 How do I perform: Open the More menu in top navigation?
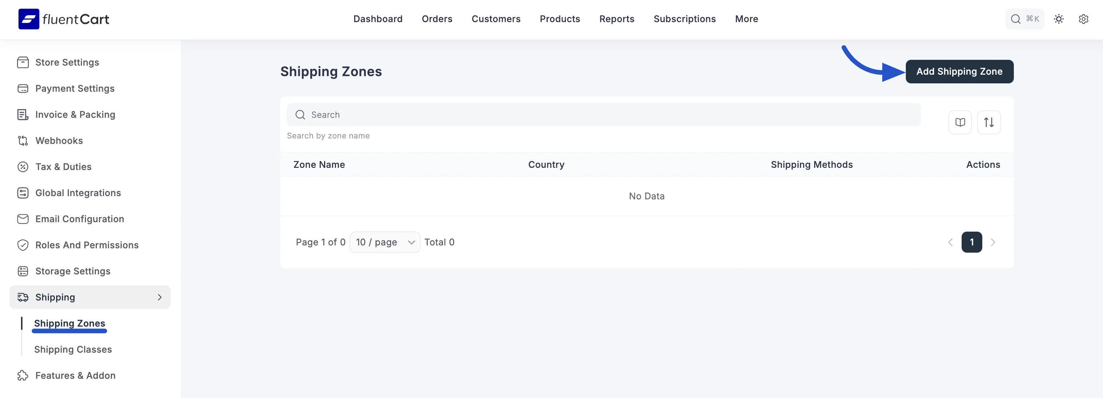pyautogui.click(x=746, y=19)
